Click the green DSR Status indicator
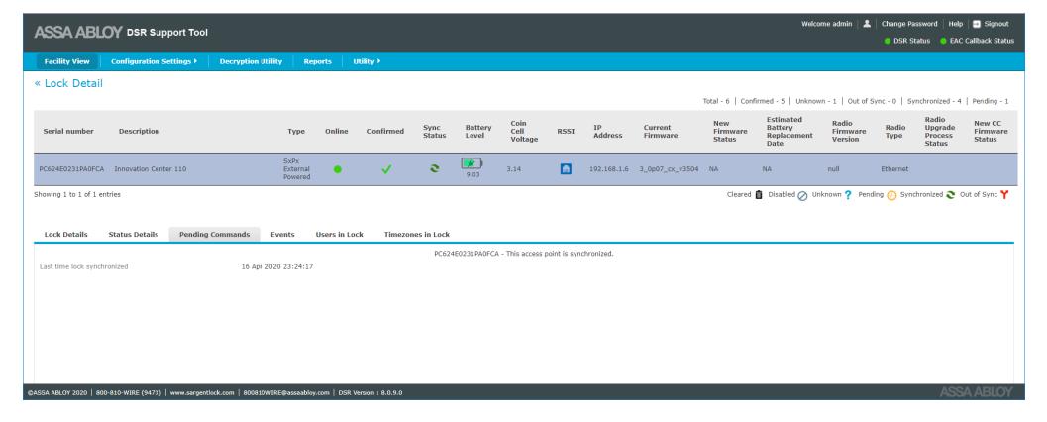Image resolution: width=1047 pixels, height=422 pixels. click(x=888, y=41)
